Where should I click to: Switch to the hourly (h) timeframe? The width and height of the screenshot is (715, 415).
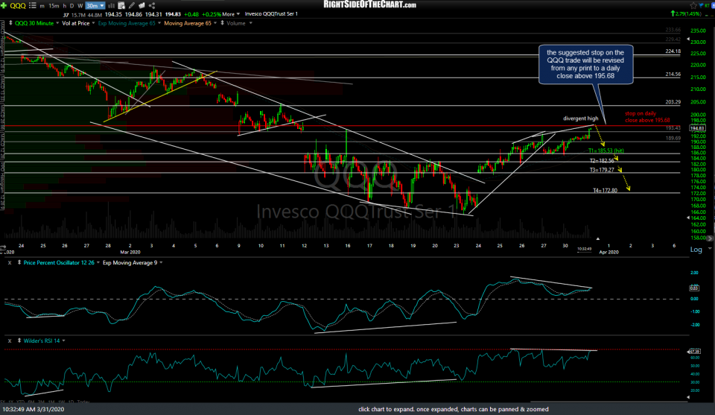pos(64,5)
